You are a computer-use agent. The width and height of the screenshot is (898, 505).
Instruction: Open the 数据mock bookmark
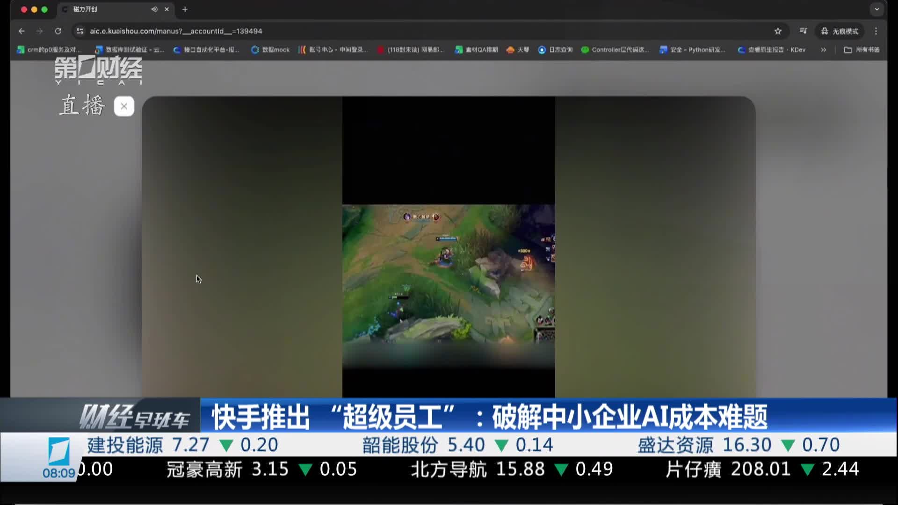pyautogui.click(x=270, y=50)
